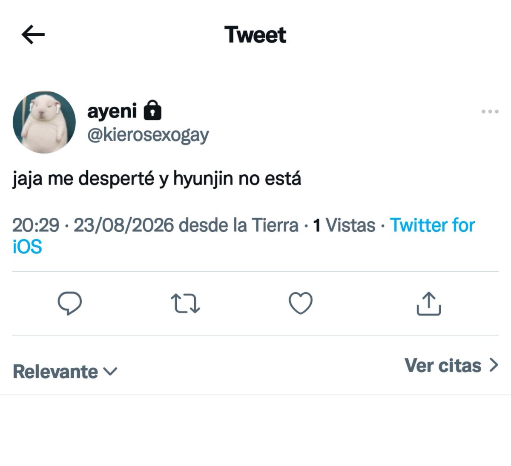Like the tweet with the heart icon
Screen dimensions: 511x466
[301, 303]
